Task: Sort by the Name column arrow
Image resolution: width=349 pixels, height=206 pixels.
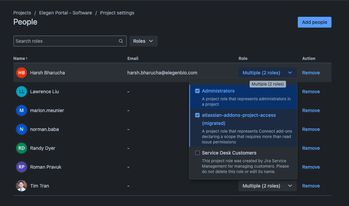Action: coord(27,59)
